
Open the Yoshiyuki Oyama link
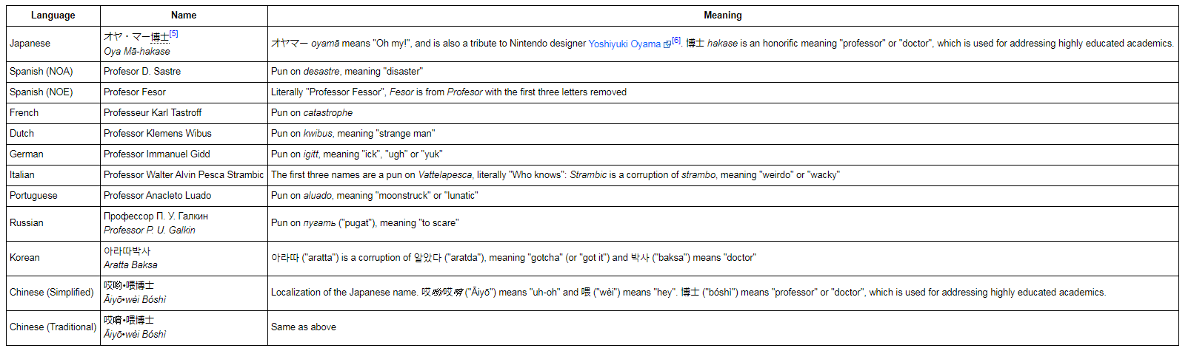[x=624, y=44]
